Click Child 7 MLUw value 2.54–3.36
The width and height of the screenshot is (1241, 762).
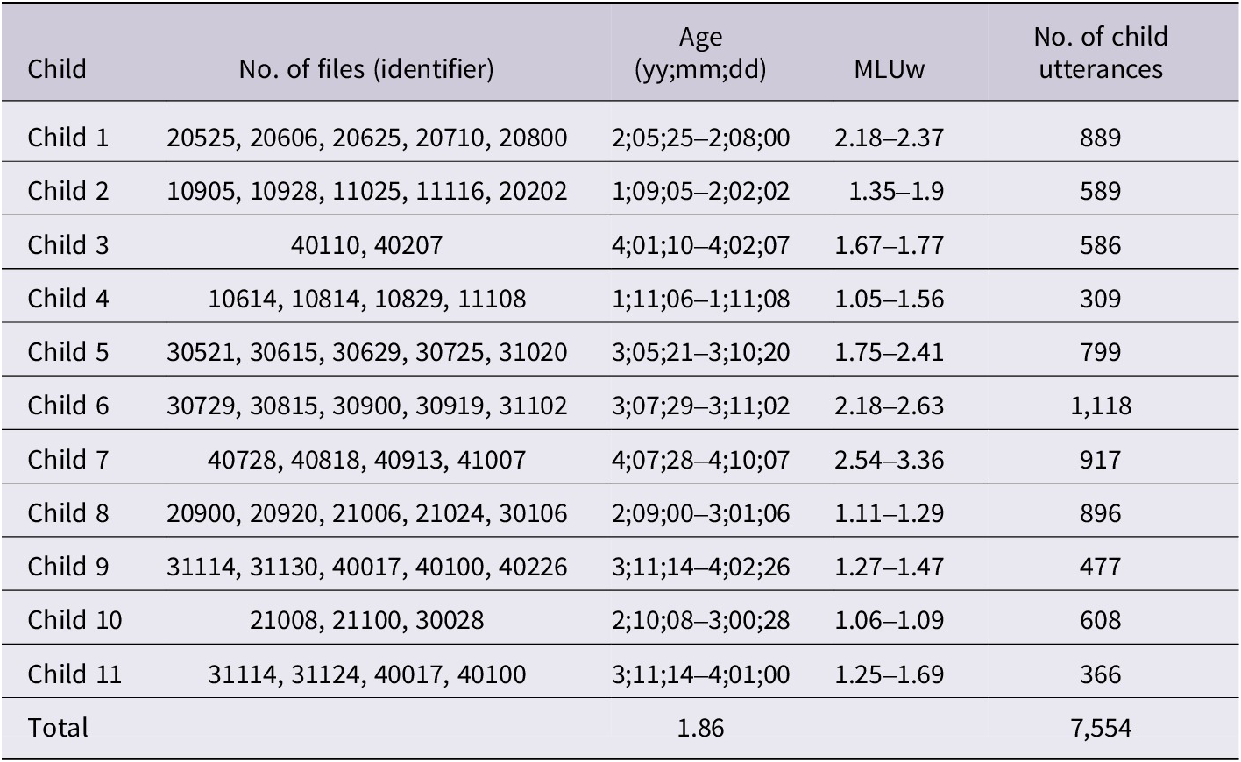tap(890, 459)
